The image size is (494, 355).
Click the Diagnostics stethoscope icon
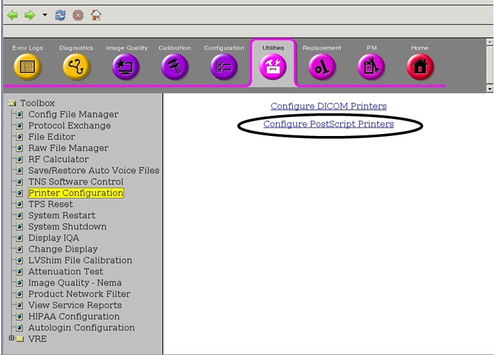point(76,66)
